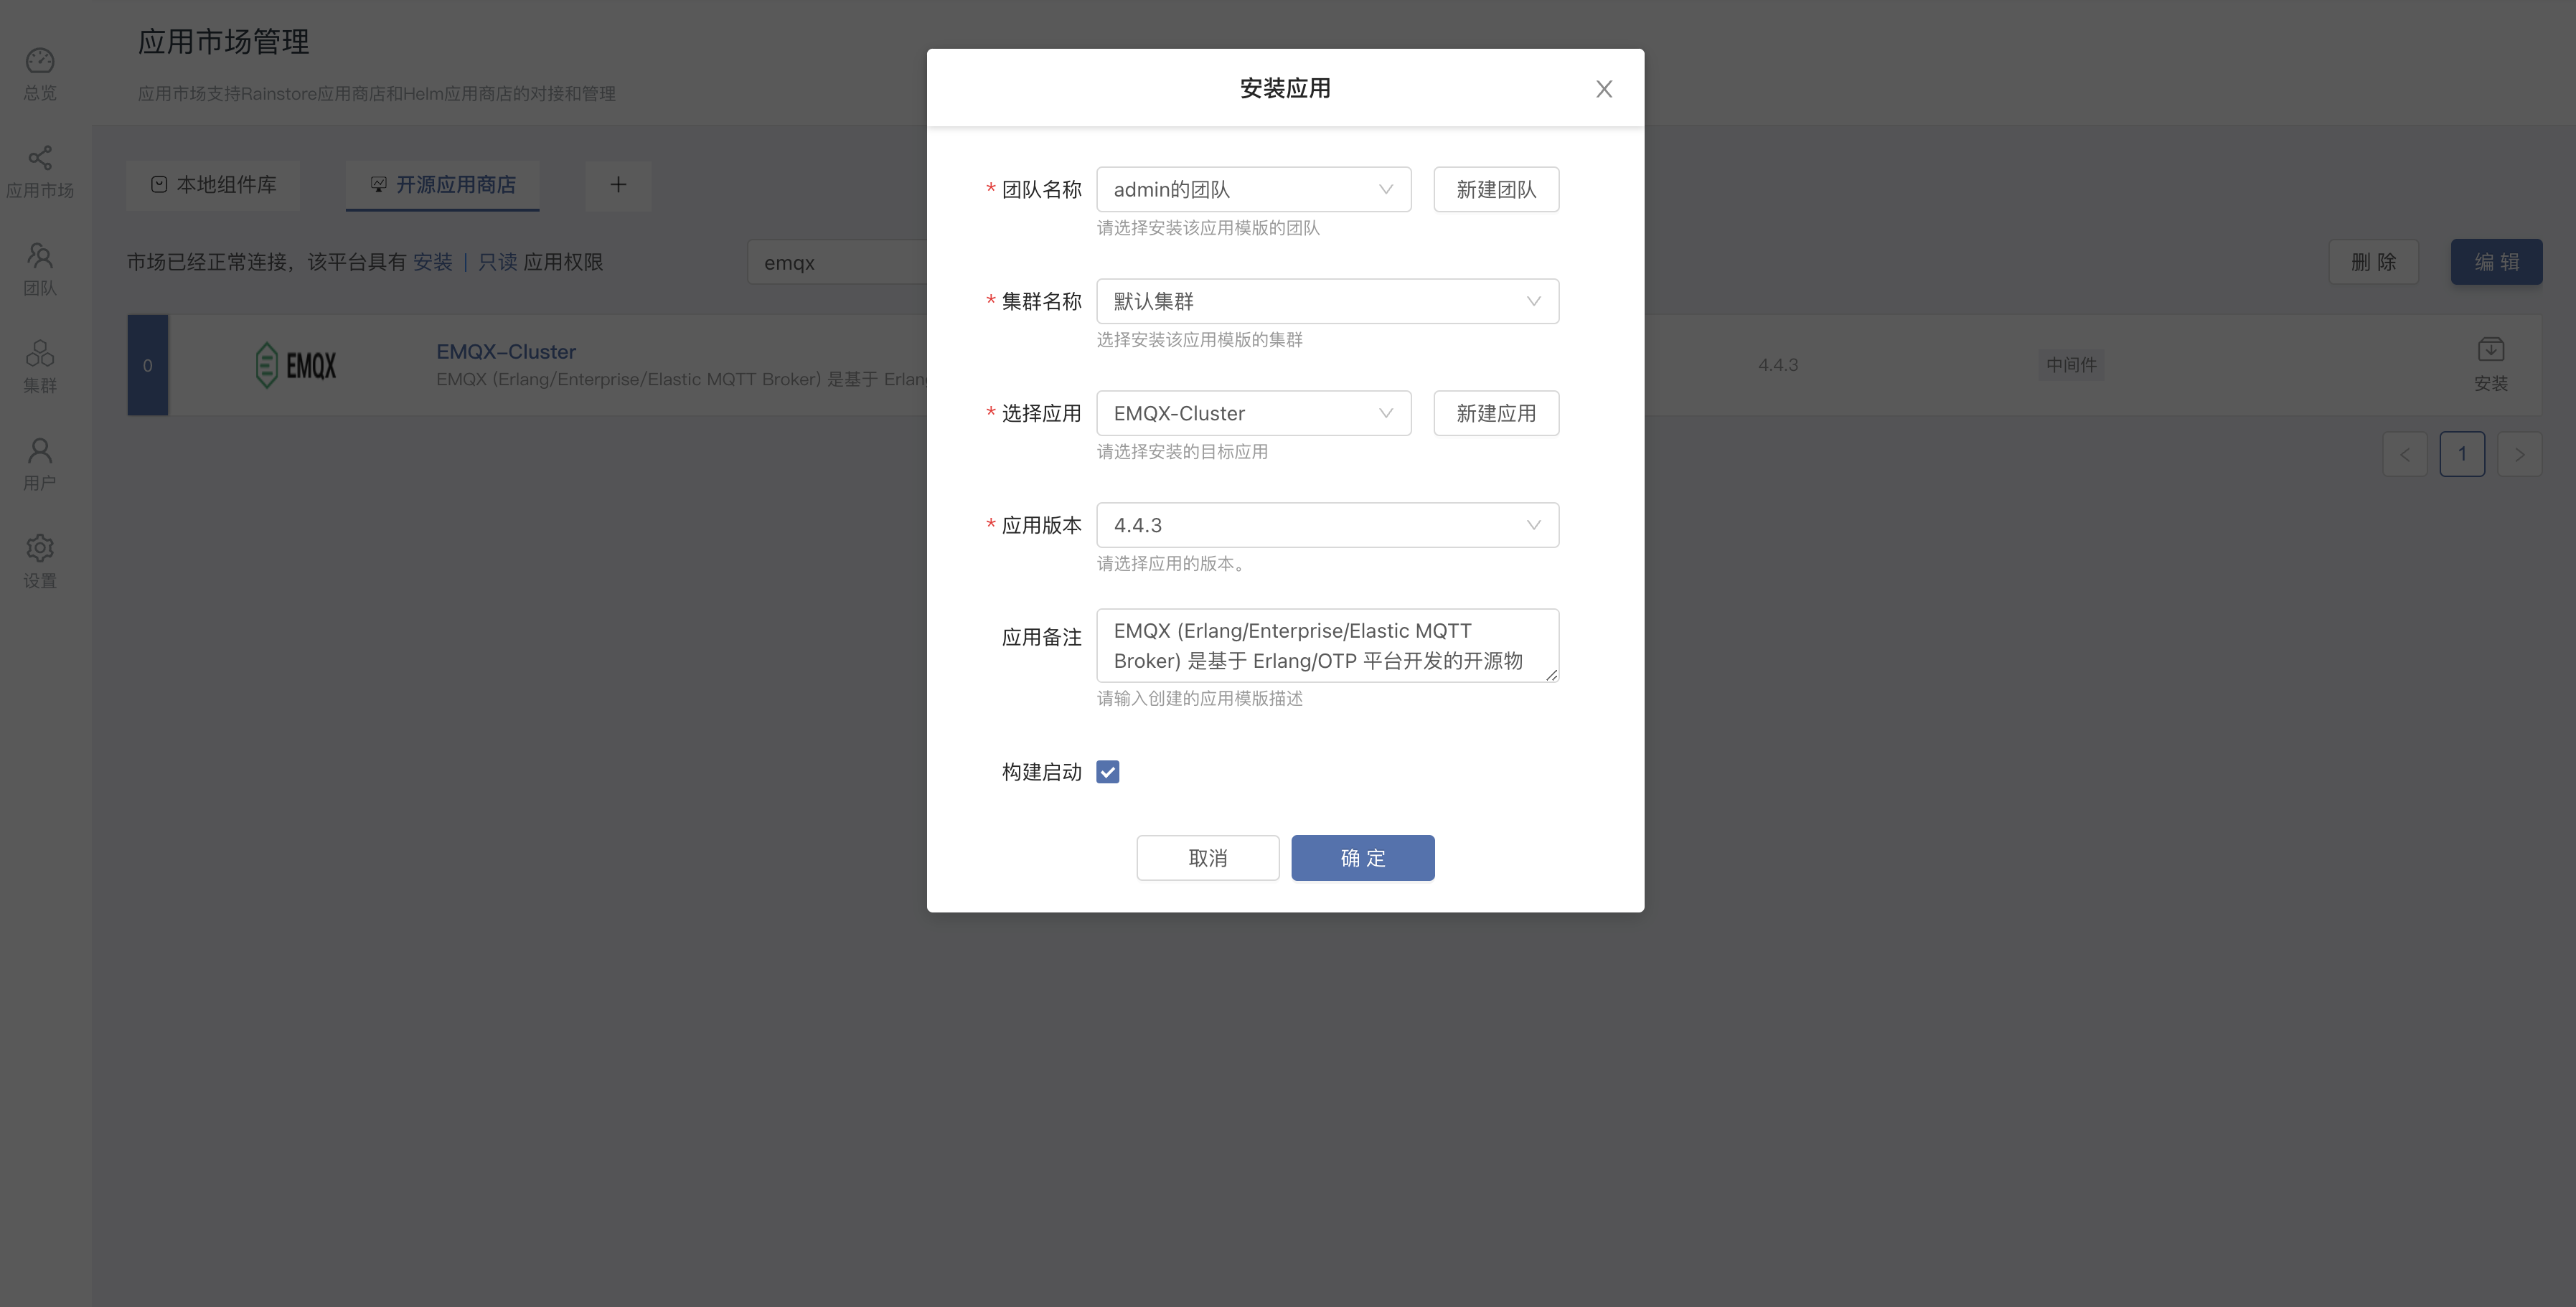Viewport: 2576px width, 1307px height.
Task: Toggle the 构建启动 checkbox
Action: (x=1108, y=771)
